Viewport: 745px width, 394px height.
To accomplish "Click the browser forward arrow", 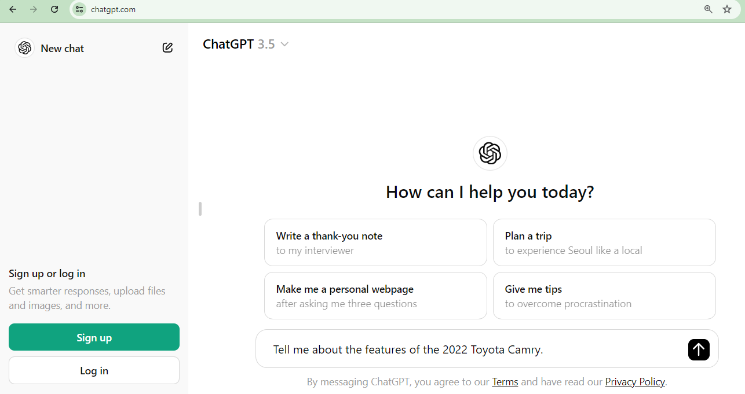I will 34,9.
